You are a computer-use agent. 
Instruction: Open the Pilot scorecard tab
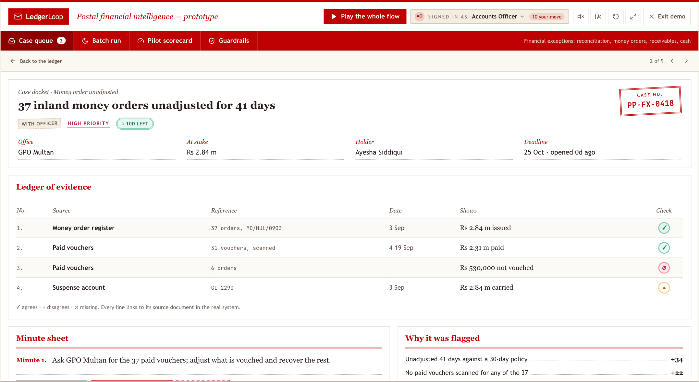pos(165,41)
